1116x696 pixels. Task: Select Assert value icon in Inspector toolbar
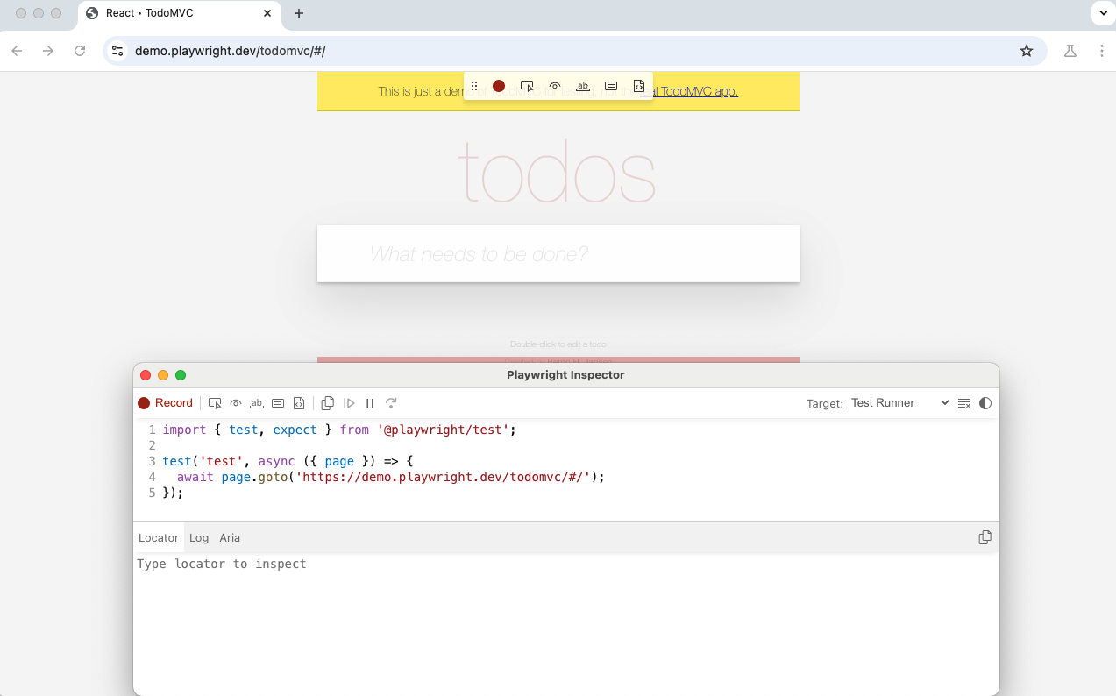click(278, 403)
